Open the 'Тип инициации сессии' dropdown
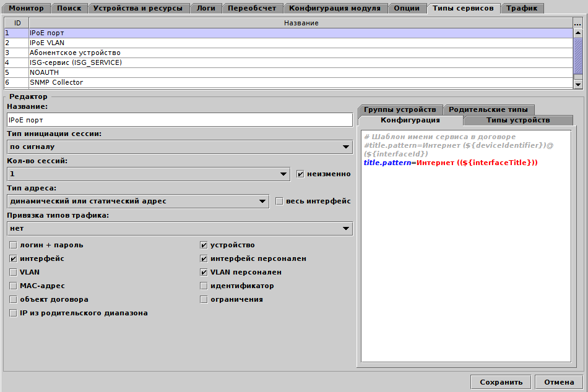588x392 pixels. click(179, 147)
